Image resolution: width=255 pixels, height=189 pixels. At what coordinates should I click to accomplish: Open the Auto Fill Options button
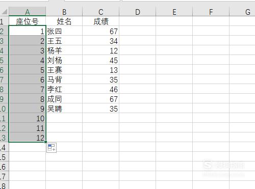(x=52, y=148)
